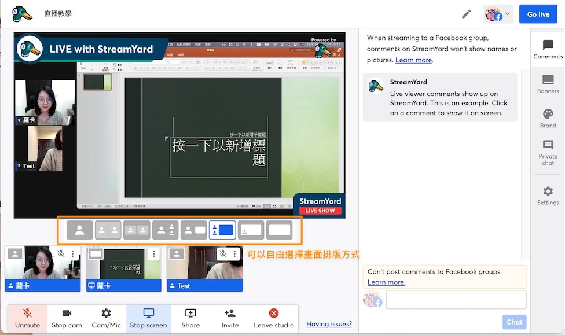Select the large screen with thumbnails layout
The image size is (565, 335).
(222, 230)
